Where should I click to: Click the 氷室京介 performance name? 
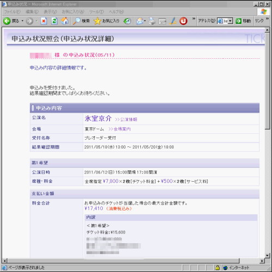point(98,119)
